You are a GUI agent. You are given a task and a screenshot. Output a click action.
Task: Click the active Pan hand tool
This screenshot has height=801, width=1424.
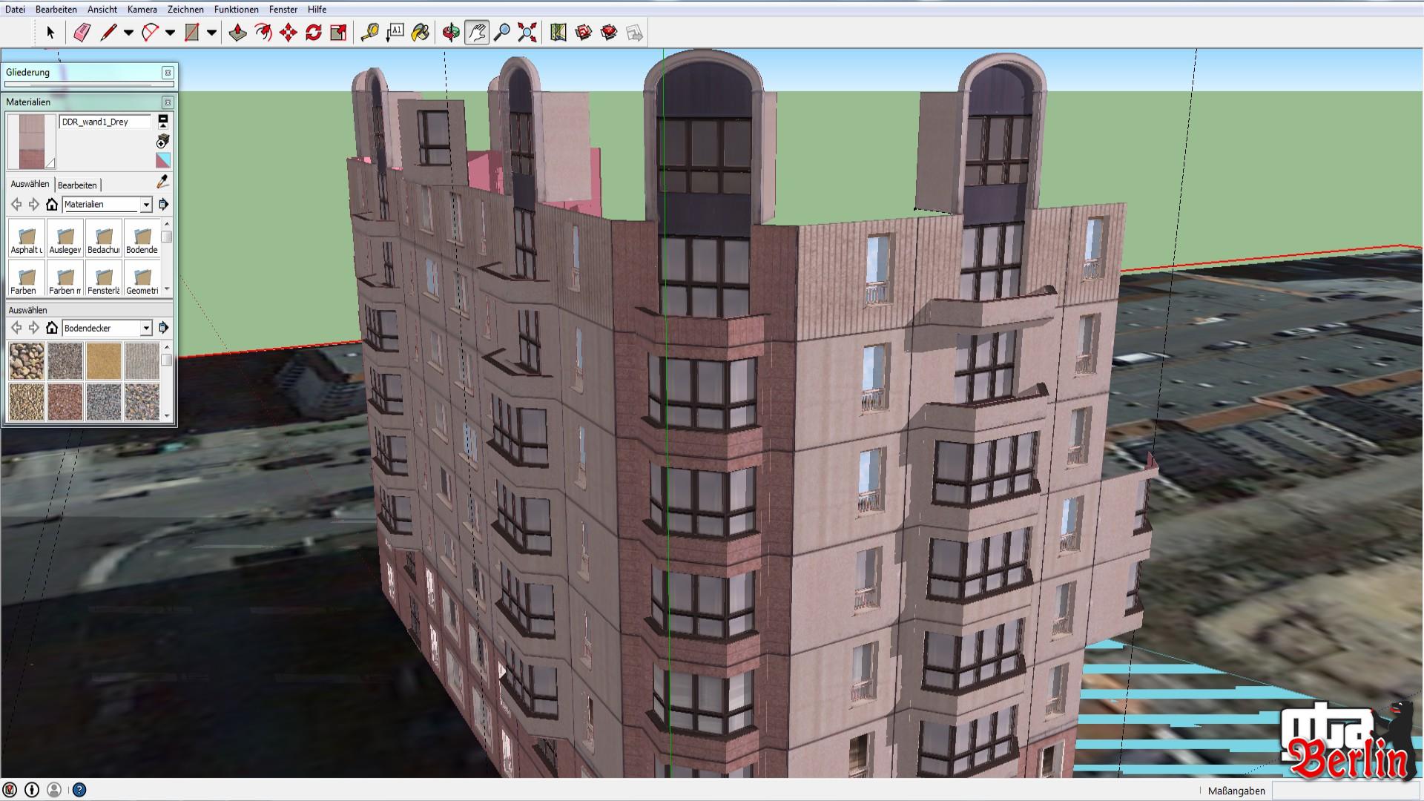click(477, 33)
